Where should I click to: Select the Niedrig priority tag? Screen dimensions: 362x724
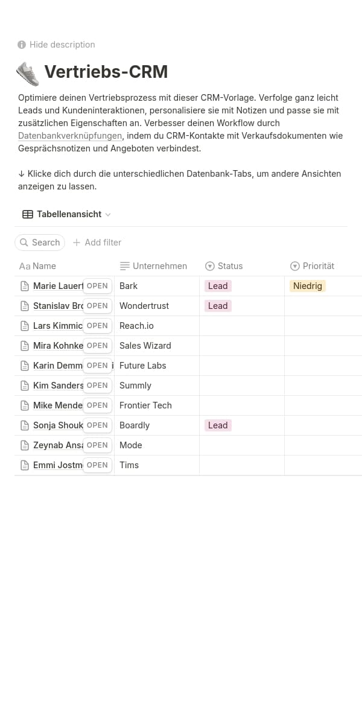click(307, 285)
